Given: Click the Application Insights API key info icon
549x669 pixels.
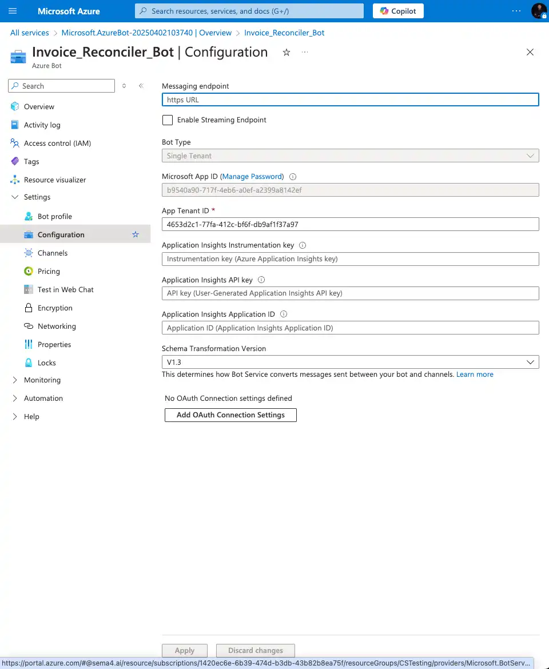Looking at the screenshot, I should [261, 280].
